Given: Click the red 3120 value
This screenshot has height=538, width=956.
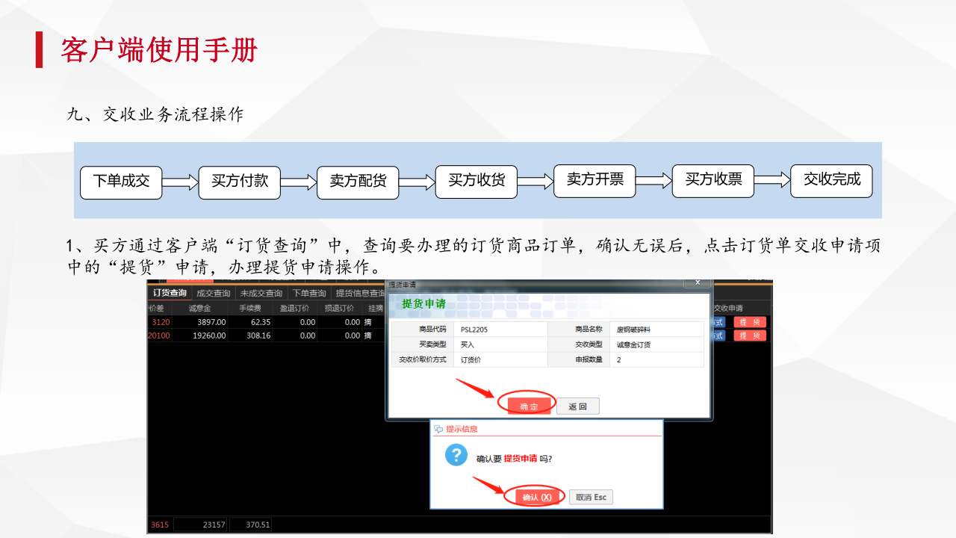Looking at the screenshot, I should (161, 322).
